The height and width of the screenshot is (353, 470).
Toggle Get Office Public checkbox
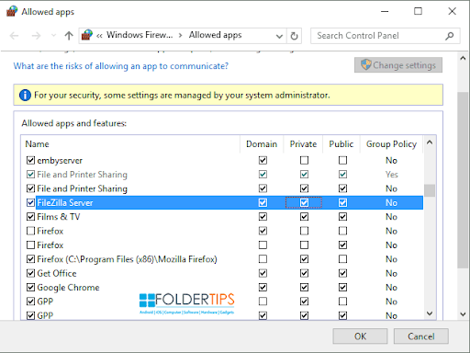(342, 273)
